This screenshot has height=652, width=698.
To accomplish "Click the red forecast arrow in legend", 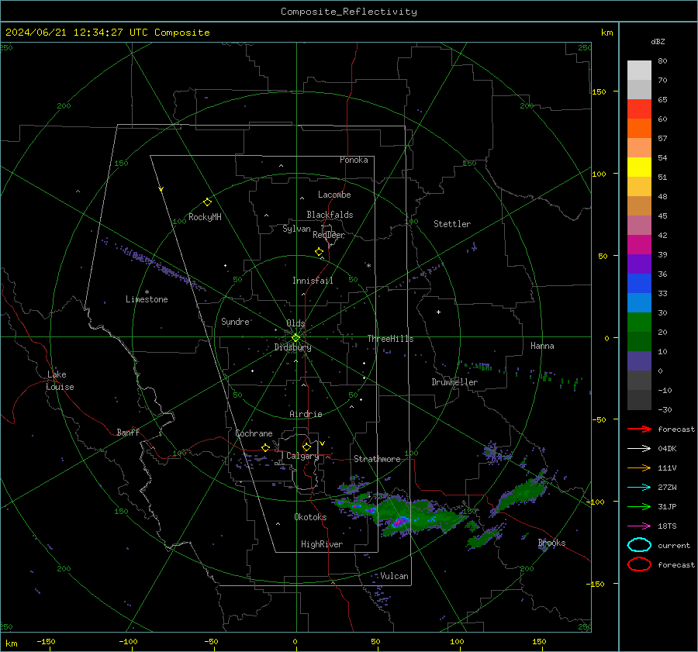I will point(639,429).
